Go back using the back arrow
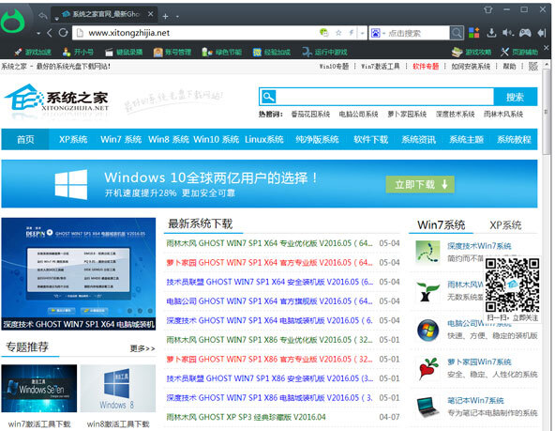Image resolution: width=555 pixels, height=431 pixels. click(x=50, y=33)
